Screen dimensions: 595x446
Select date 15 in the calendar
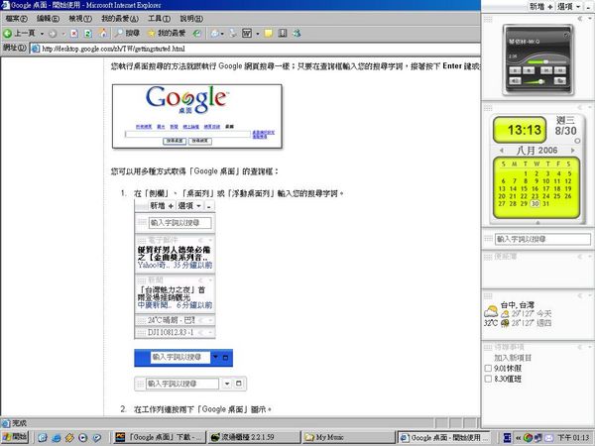(524, 188)
